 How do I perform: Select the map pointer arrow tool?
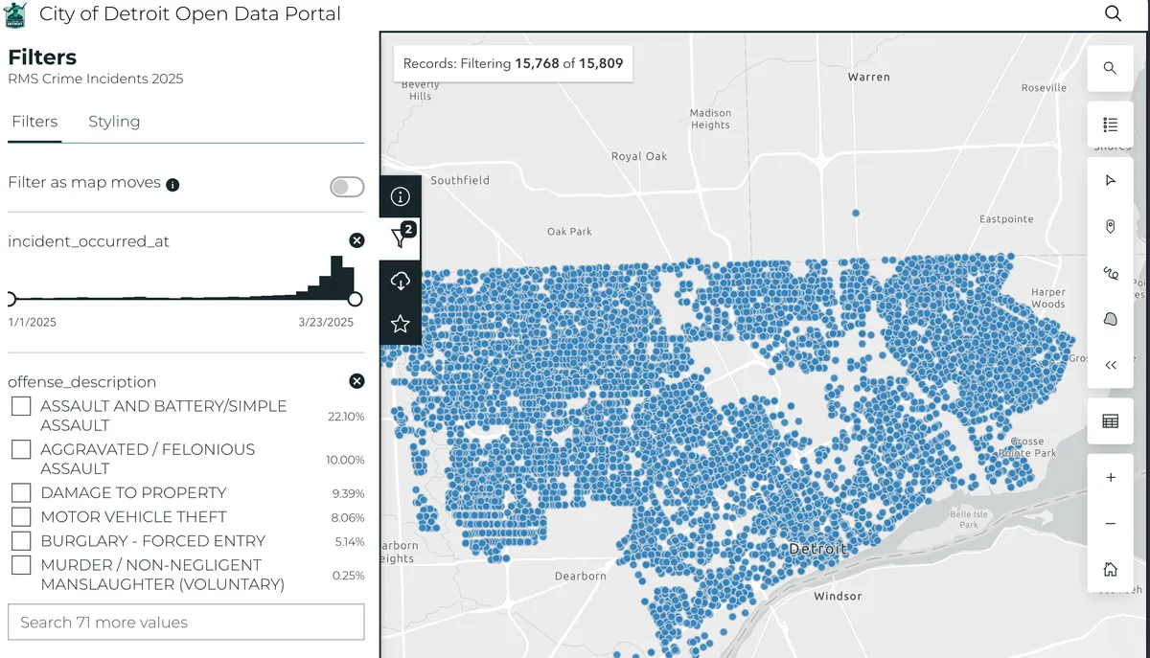coord(1111,180)
